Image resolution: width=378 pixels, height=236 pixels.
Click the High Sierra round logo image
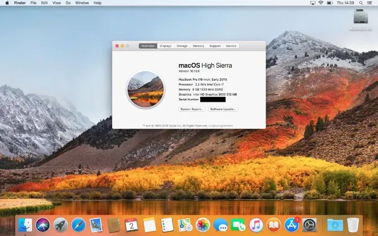coord(146,89)
